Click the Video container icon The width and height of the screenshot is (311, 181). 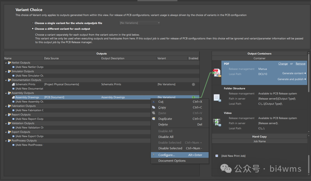[217, 122]
